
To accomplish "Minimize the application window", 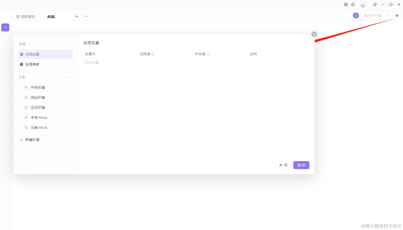I will click(383, 4).
